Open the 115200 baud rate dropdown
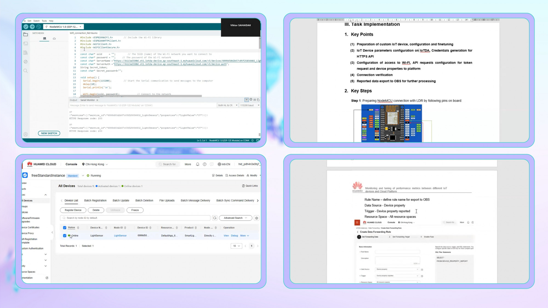This screenshot has width=548, height=308. [249, 105]
